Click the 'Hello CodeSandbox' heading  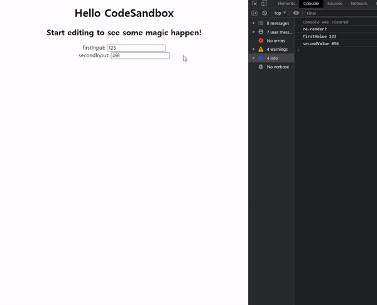pos(124,13)
